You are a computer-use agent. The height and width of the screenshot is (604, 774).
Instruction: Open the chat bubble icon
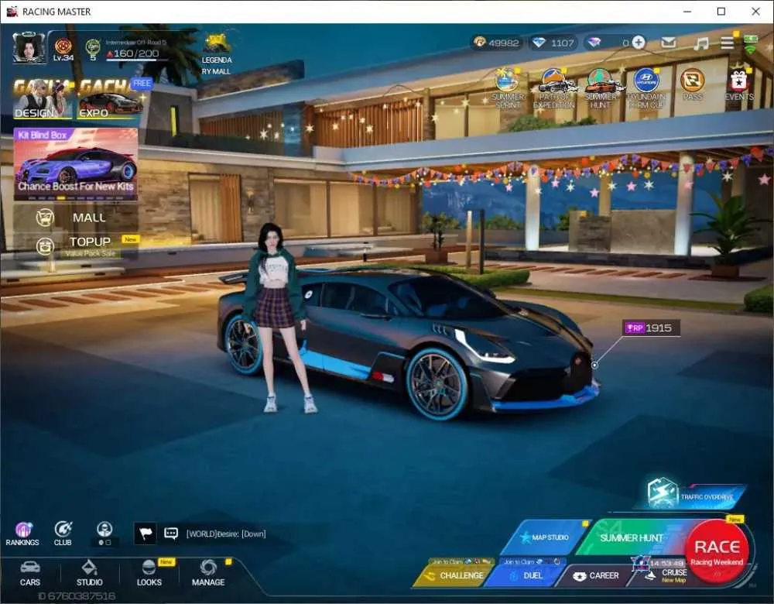171,534
